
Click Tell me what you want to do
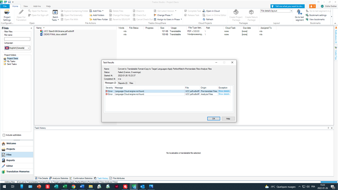click(288, 6)
